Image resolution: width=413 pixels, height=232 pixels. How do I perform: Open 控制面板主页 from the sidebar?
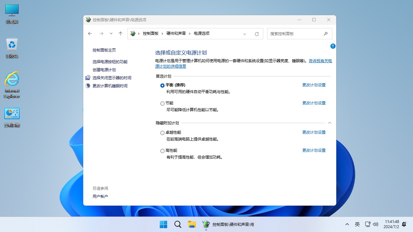[x=105, y=50]
